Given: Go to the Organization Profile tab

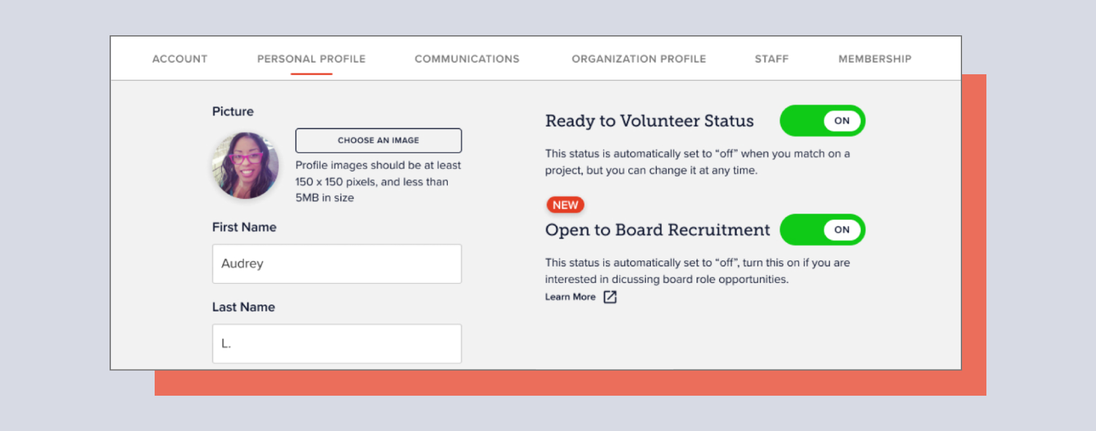Looking at the screenshot, I should coord(639,59).
